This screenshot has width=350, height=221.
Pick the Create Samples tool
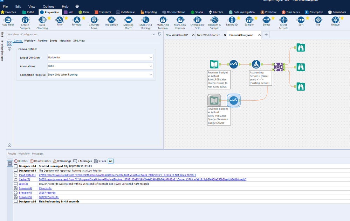[25, 23]
